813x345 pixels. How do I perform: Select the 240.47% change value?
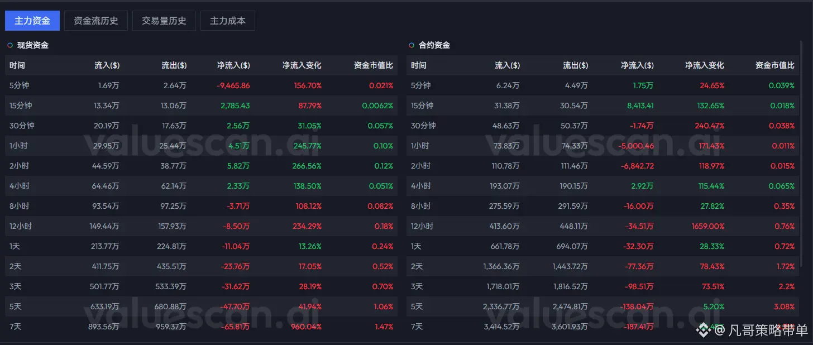(x=709, y=126)
